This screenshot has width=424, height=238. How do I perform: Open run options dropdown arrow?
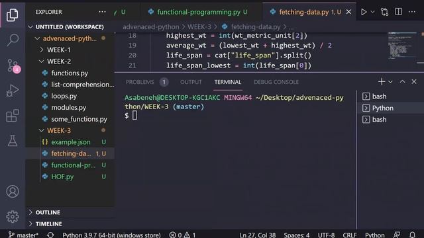(x=372, y=12)
